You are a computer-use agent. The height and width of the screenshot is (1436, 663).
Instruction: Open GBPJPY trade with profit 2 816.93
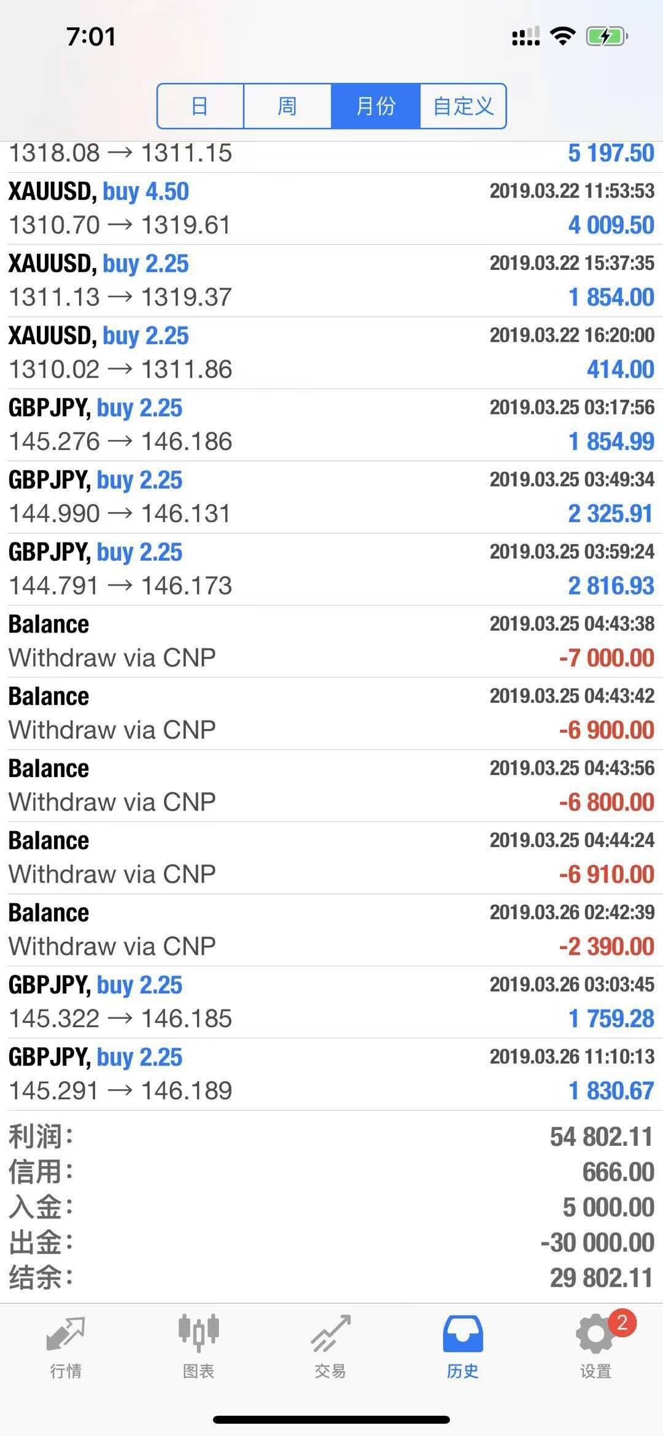click(331, 569)
